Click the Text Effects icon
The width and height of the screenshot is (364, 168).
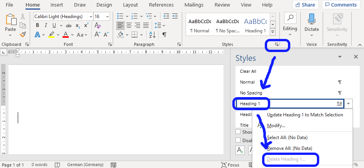(37, 35)
